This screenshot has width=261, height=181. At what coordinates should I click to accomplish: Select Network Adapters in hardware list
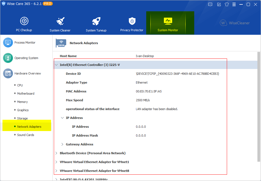29,127
